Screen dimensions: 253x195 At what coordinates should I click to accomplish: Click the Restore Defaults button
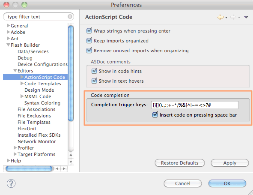180,163
